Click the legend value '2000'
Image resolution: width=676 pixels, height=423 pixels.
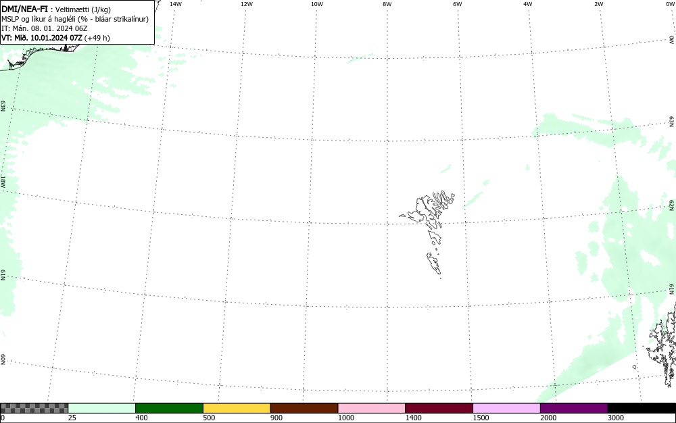pos(548,418)
